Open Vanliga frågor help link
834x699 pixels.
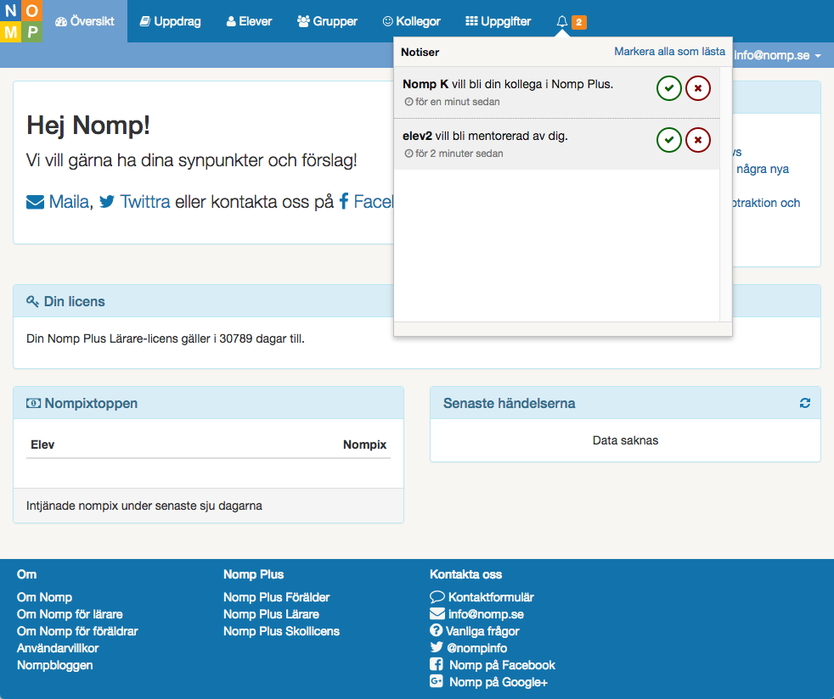[475, 631]
